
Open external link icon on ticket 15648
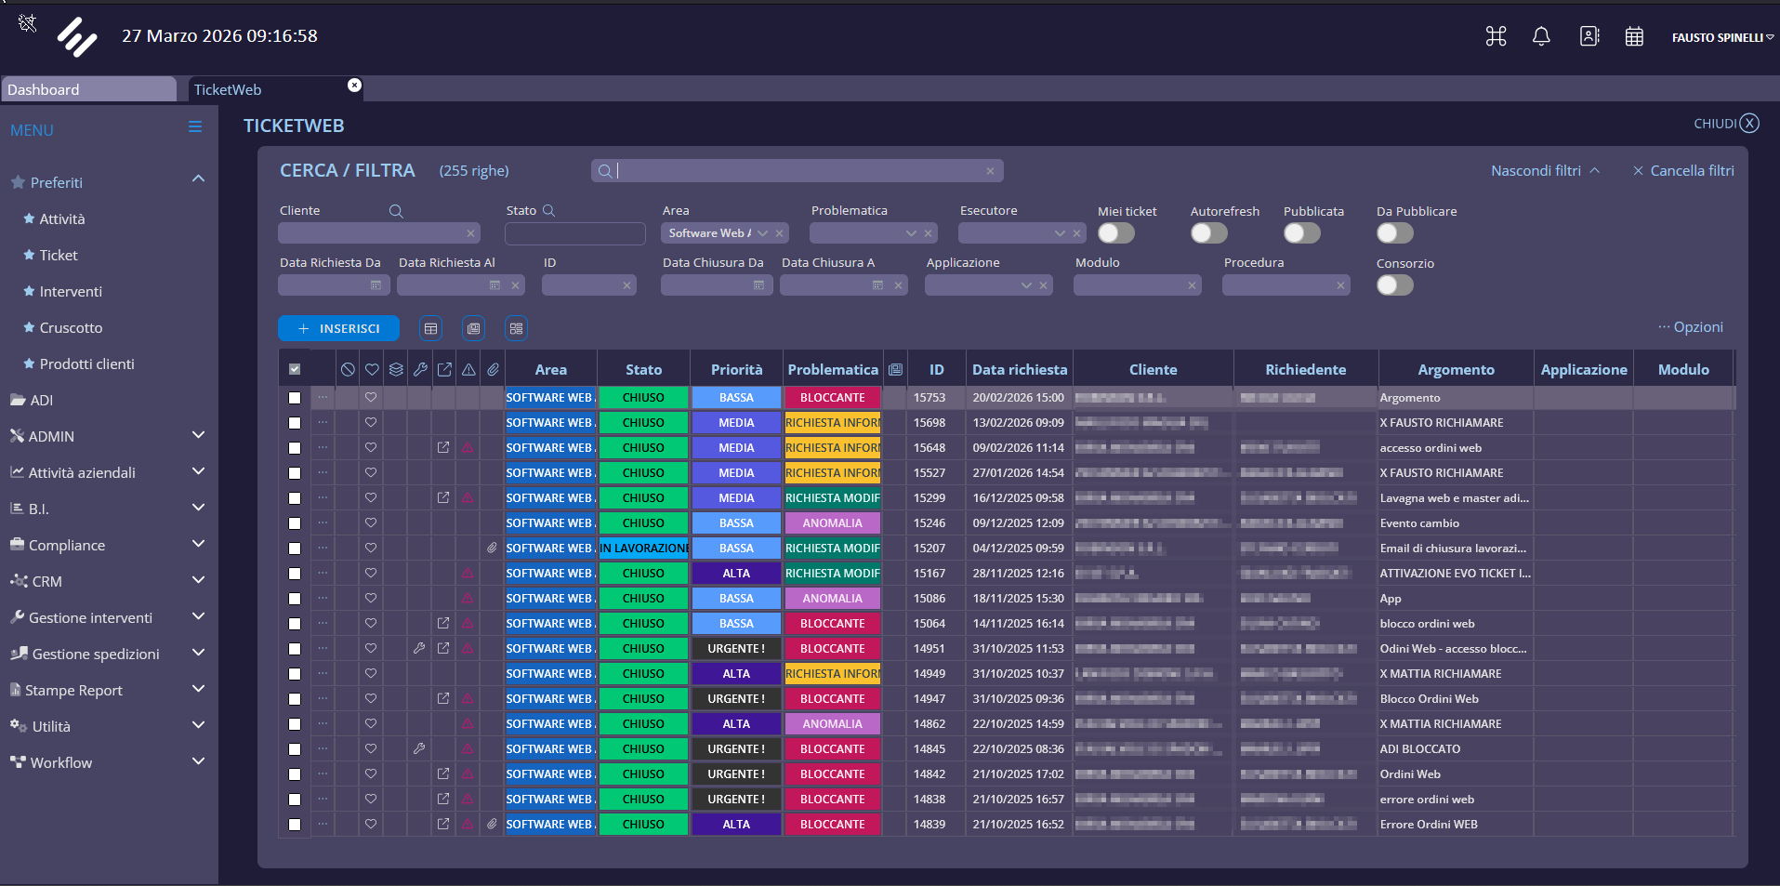pyautogui.click(x=443, y=448)
